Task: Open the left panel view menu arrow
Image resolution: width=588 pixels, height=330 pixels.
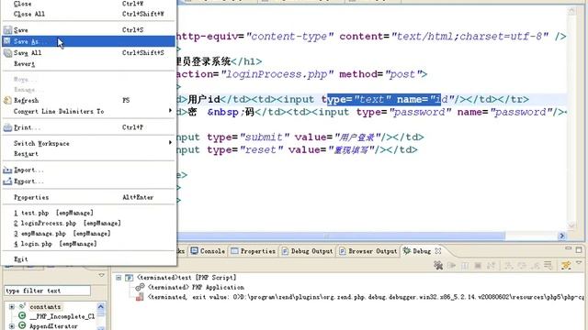Action: (x=102, y=275)
